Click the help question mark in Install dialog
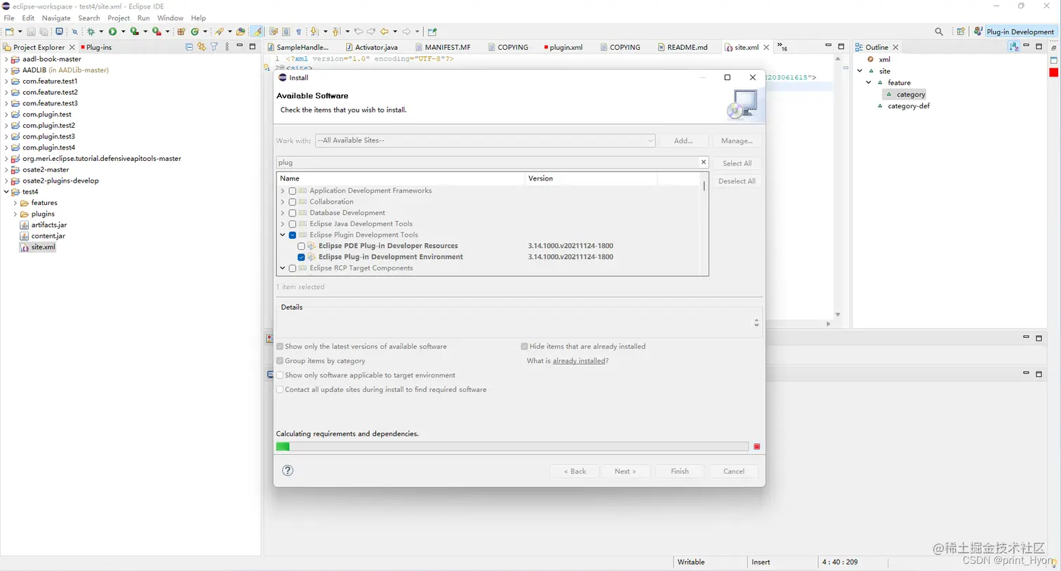Image resolution: width=1061 pixels, height=571 pixels. click(288, 471)
